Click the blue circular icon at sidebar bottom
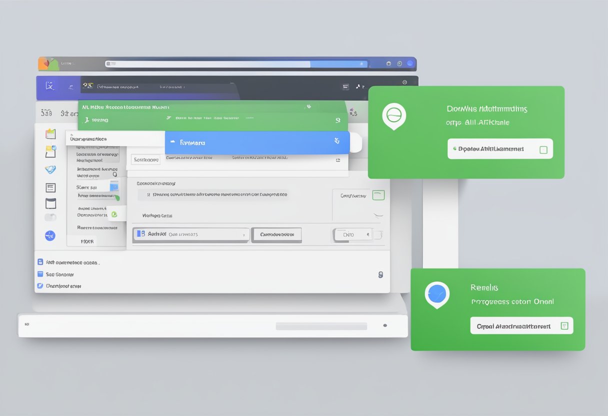 point(50,235)
